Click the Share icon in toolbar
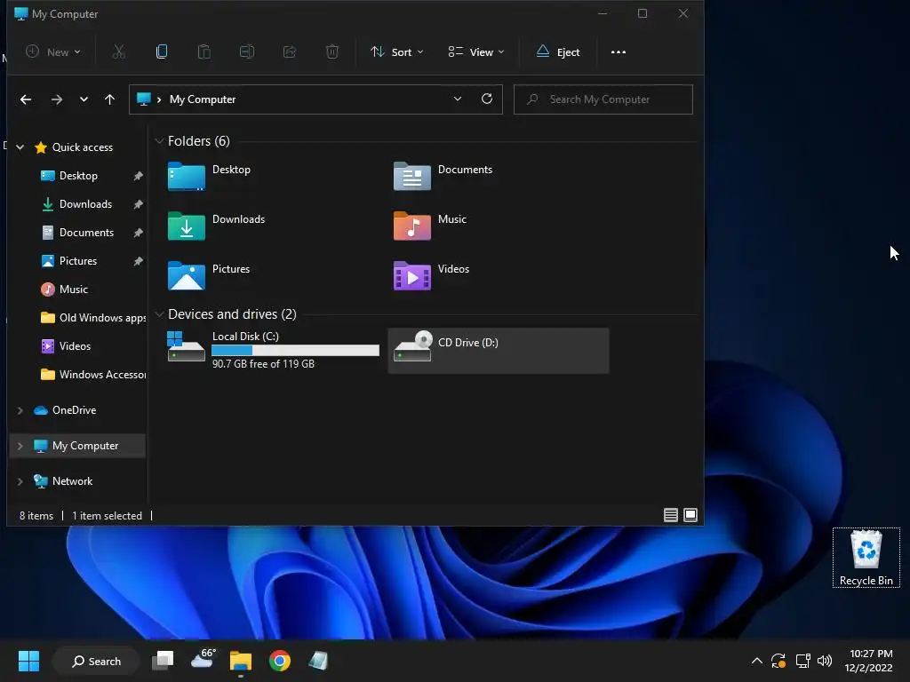910x682 pixels. [x=290, y=52]
